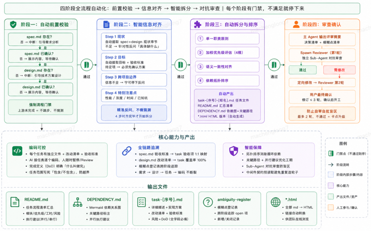Select the 'spec.md 已确认?' step

click(x=41, y=56)
